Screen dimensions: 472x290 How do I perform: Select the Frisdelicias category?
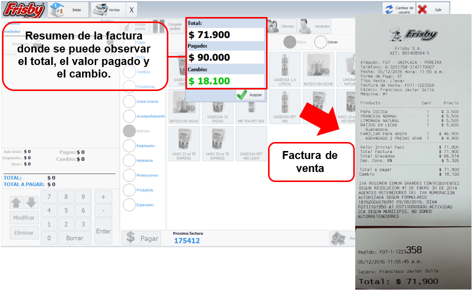click(129, 87)
